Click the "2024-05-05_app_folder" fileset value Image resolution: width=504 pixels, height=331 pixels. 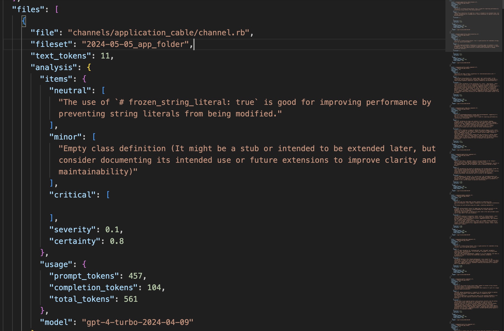tap(135, 44)
